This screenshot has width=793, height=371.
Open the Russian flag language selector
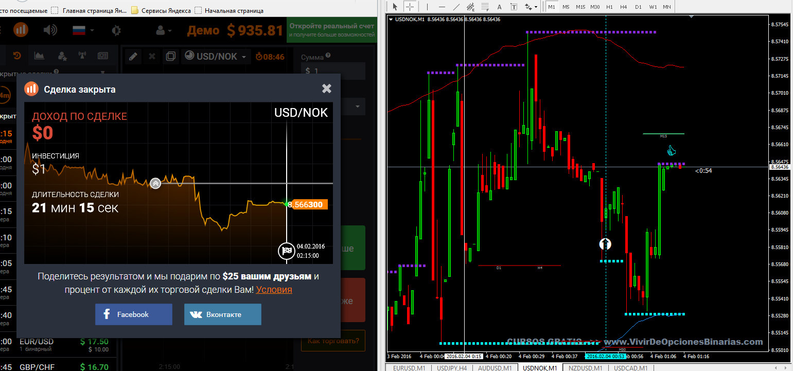[x=83, y=30]
